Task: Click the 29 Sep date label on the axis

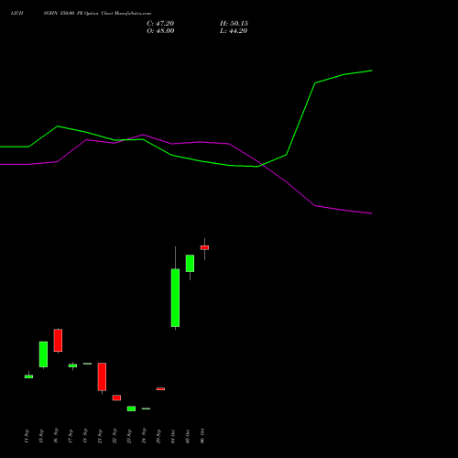Action: 158,436
